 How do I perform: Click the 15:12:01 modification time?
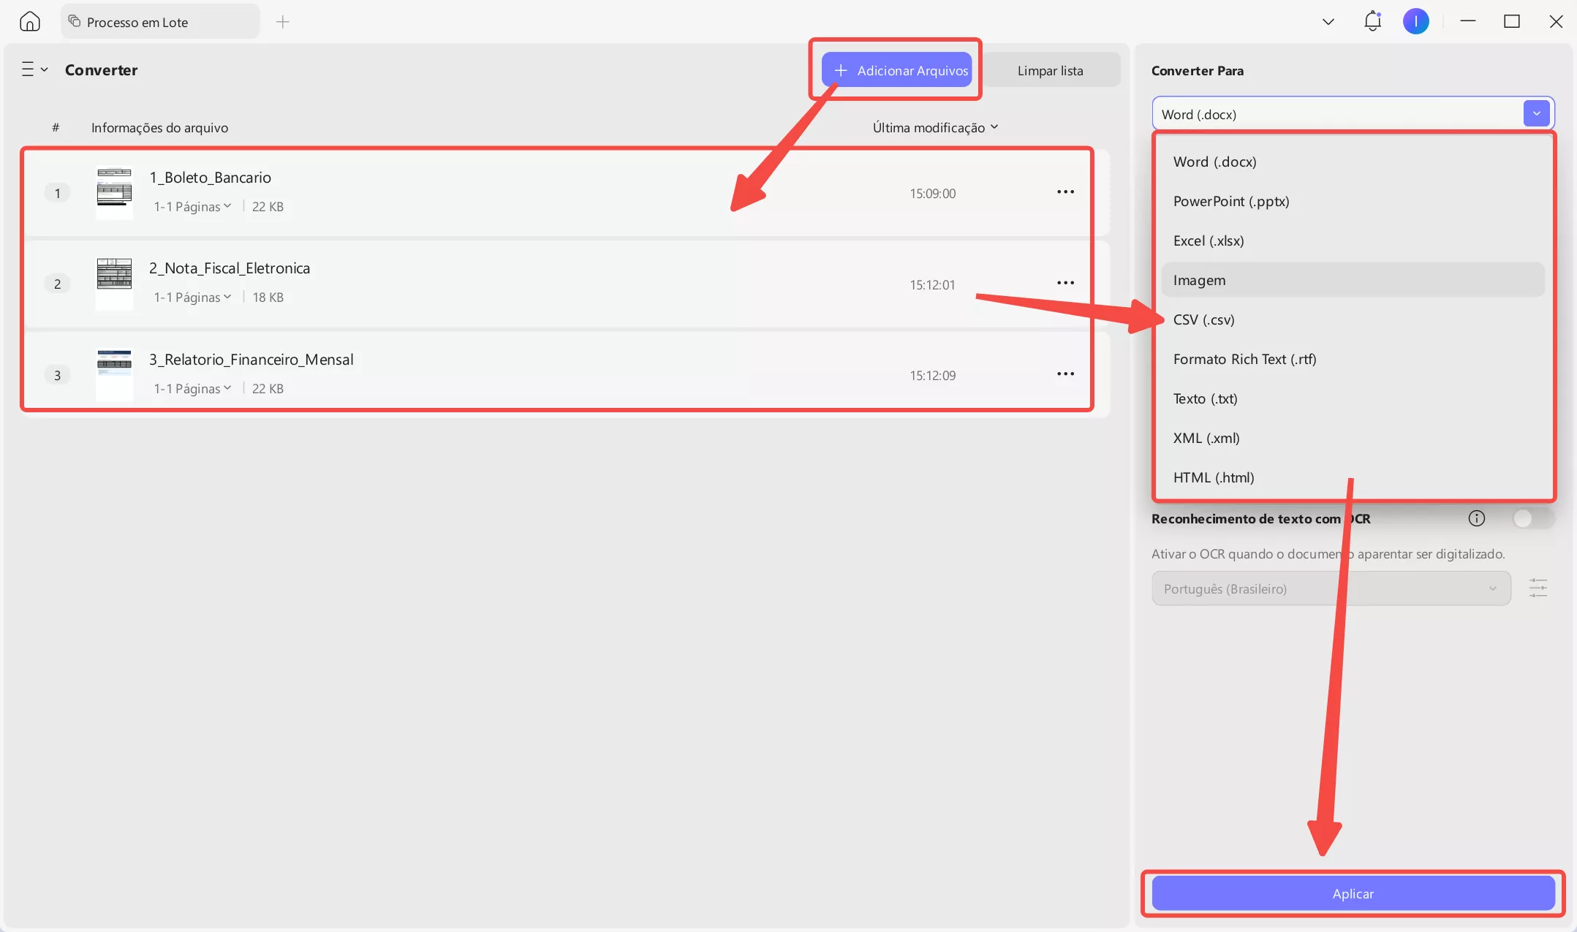(x=932, y=284)
